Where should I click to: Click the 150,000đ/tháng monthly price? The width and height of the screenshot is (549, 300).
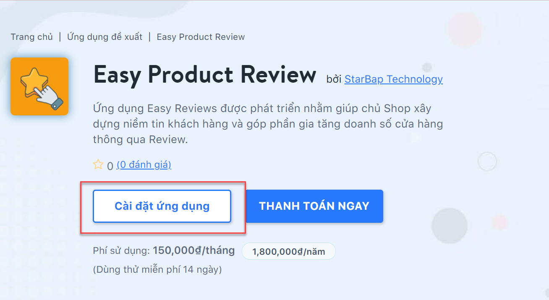[x=193, y=250]
